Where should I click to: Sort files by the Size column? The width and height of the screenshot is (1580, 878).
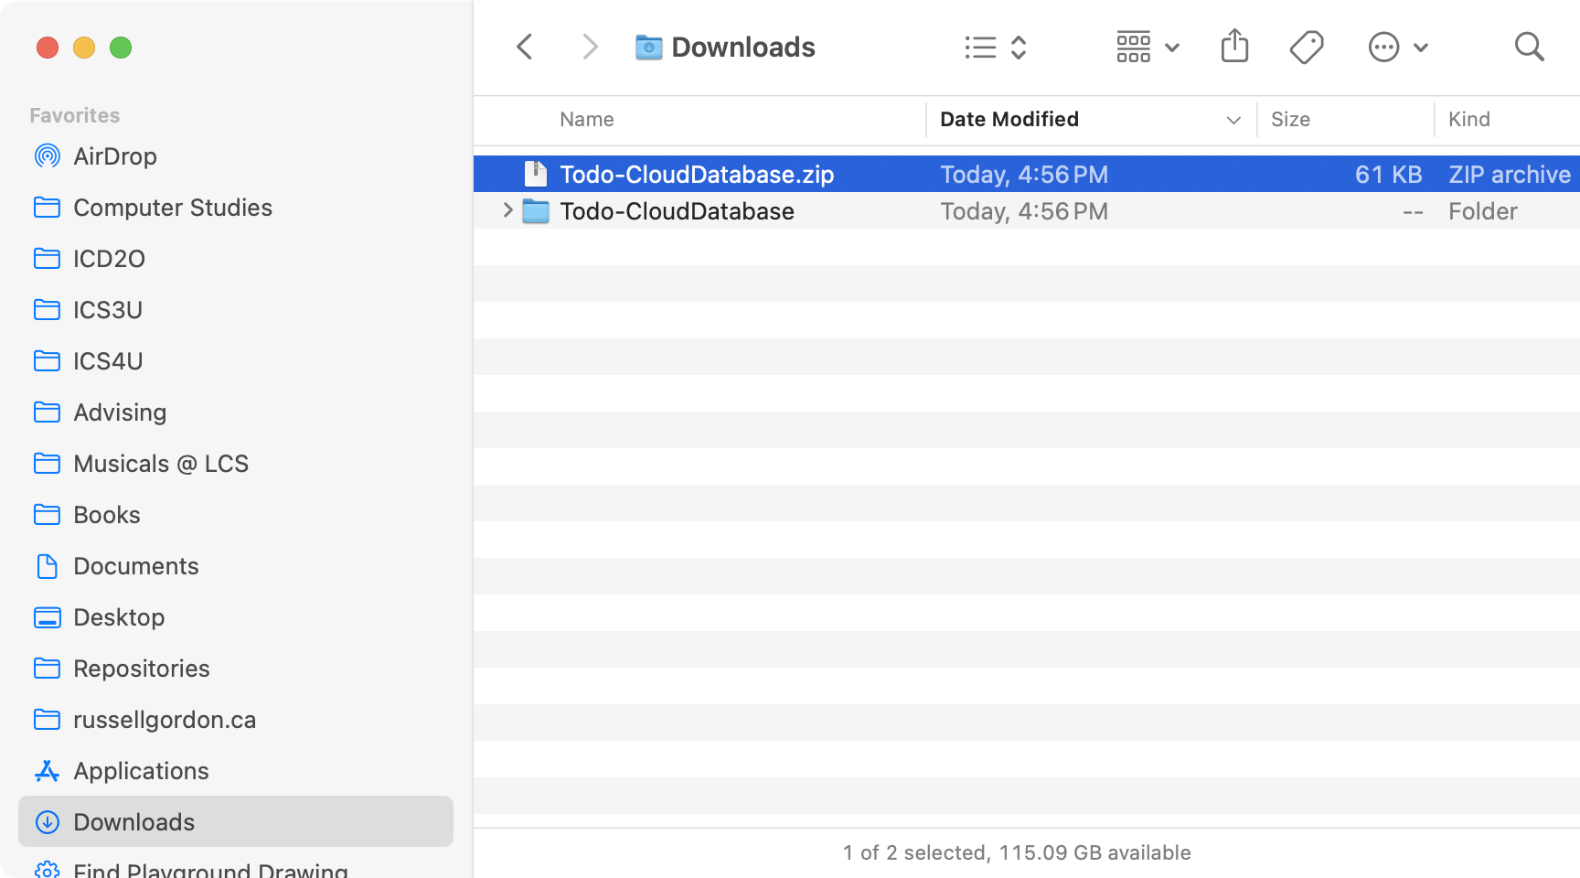pyautogui.click(x=1290, y=119)
